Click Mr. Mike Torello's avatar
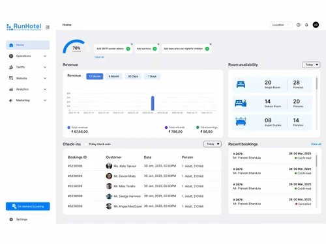 109,186
